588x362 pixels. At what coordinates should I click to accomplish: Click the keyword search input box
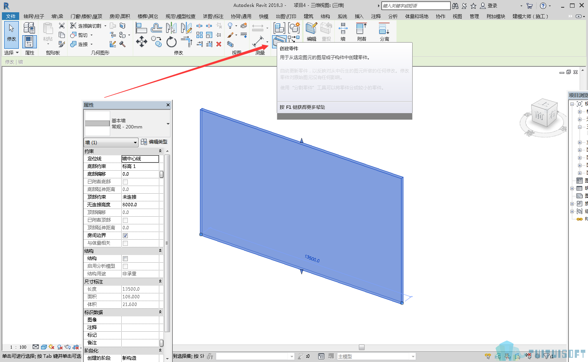pyautogui.click(x=416, y=6)
